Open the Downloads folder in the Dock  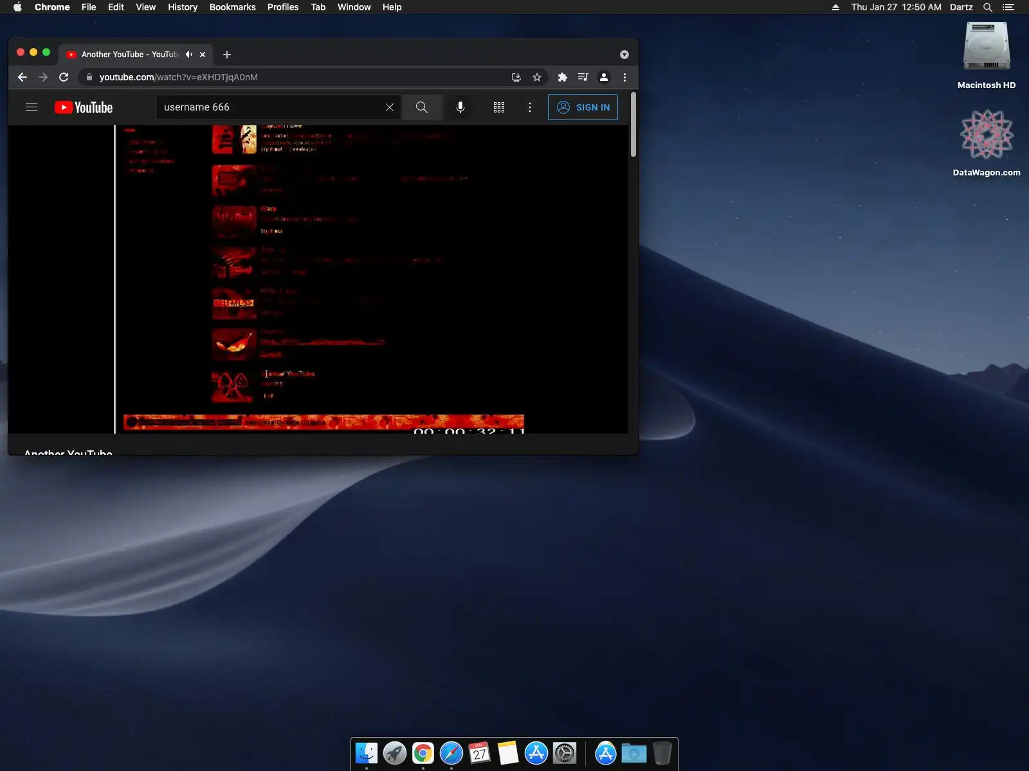(x=633, y=753)
